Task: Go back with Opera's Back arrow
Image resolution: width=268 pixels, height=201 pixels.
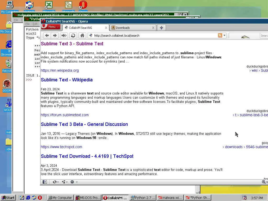Action: (47, 35)
